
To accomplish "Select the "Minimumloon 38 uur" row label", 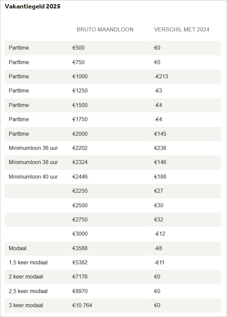I will [x=33, y=162].
